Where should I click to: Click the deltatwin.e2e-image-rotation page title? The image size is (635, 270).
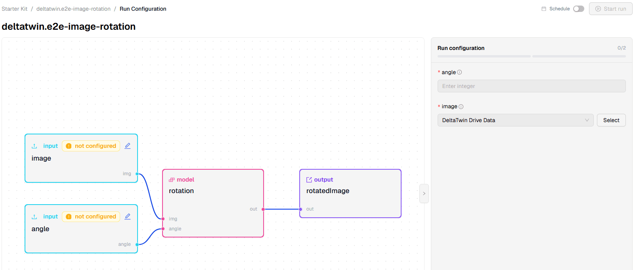click(x=69, y=27)
